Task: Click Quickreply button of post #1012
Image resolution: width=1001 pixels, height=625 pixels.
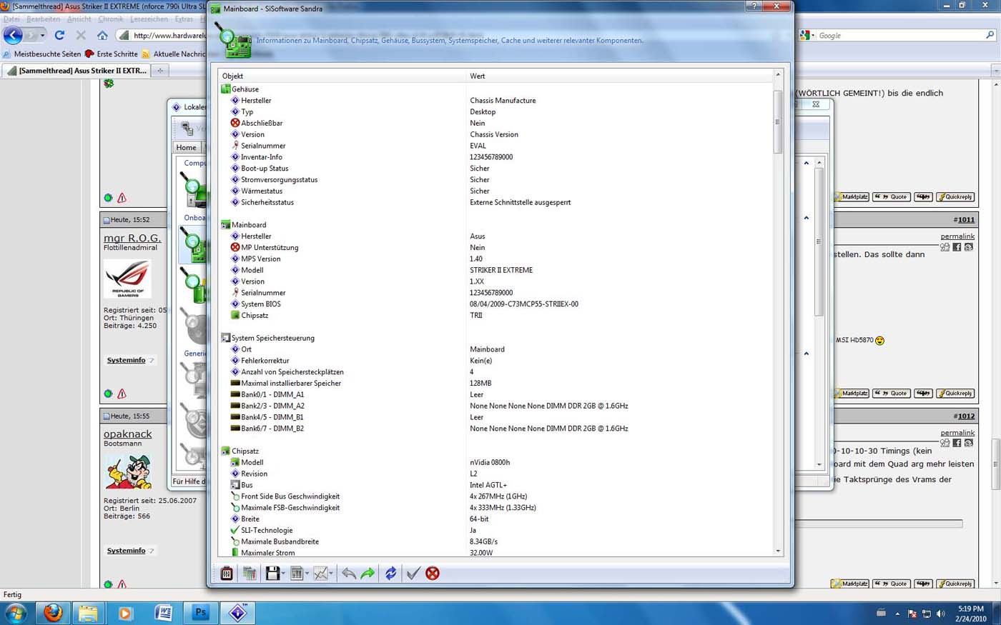Action: tap(955, 584)
